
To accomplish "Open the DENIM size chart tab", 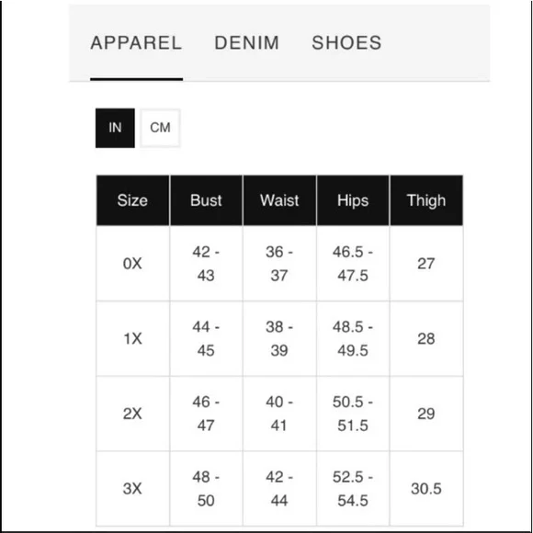I will click(247, 43).
